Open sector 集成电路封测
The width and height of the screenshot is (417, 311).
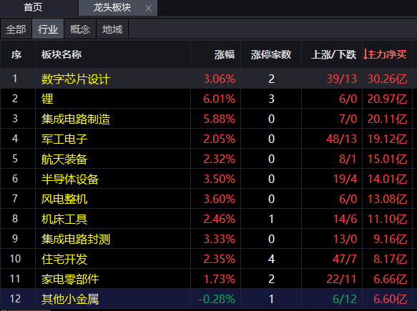coord(76,239)
